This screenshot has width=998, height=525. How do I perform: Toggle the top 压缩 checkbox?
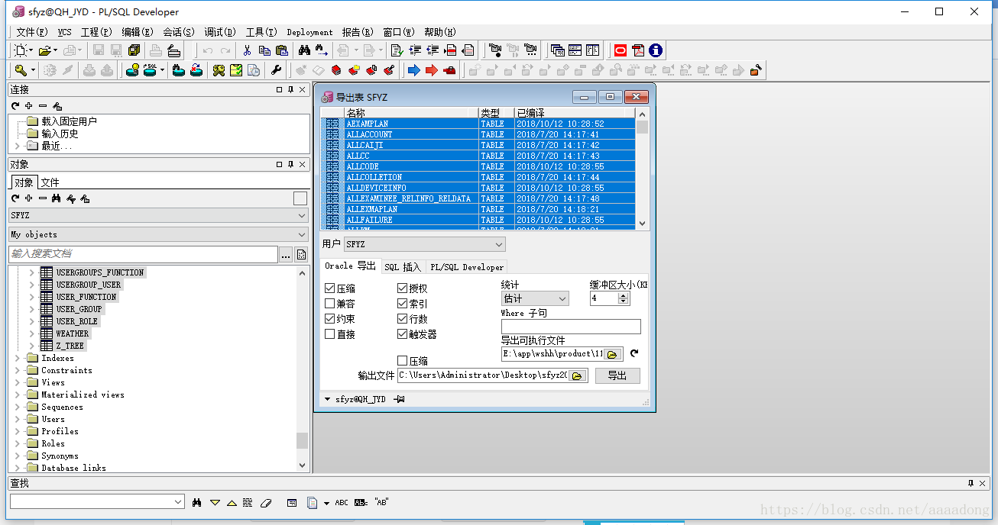coord(330,288)
